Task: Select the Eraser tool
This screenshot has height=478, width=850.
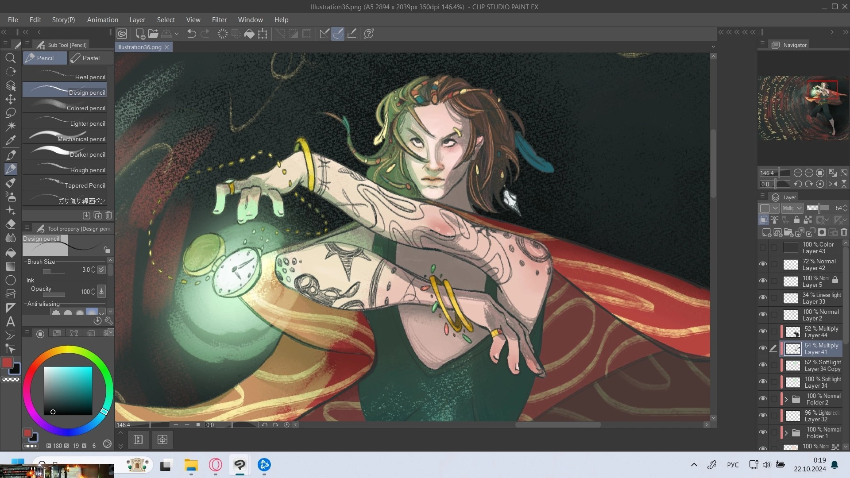Action: click(x=11, y=224)
